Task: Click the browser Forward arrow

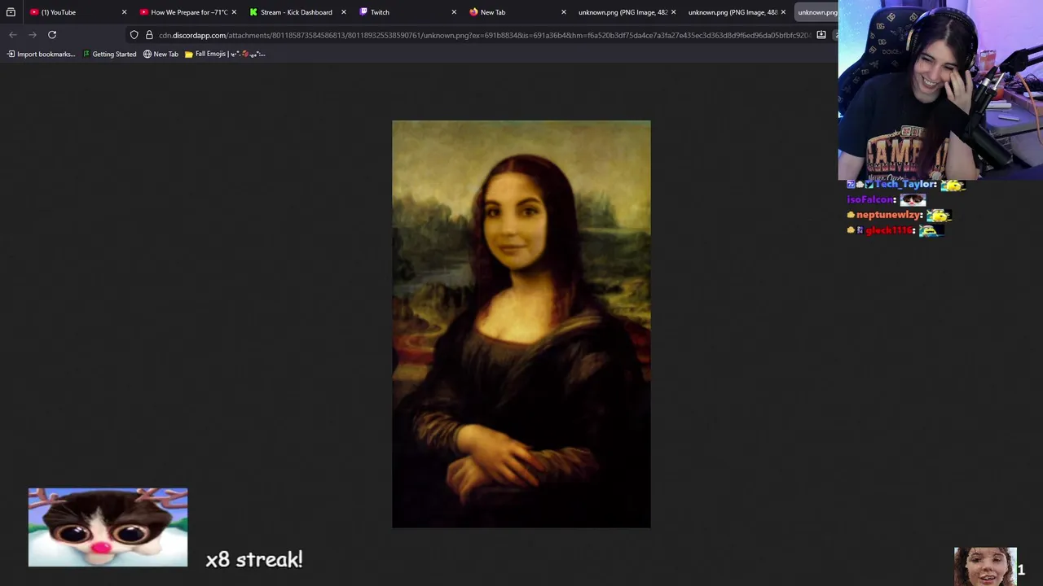Action: click(32, 35)
